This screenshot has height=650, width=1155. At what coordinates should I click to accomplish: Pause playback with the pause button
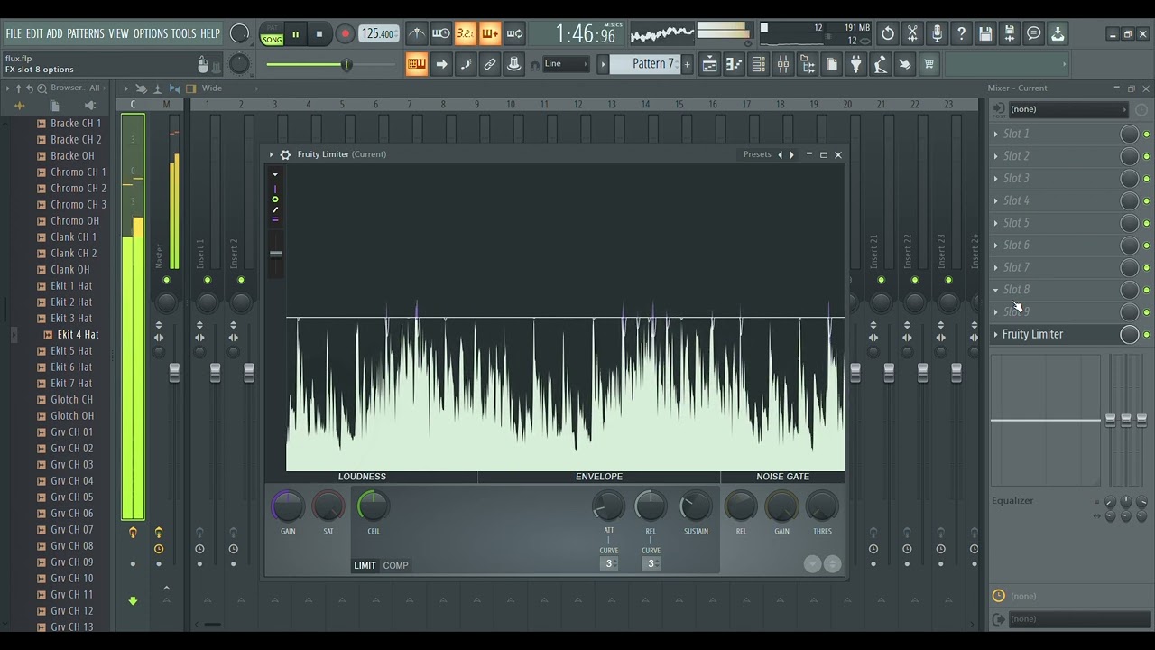pos(295,34)
